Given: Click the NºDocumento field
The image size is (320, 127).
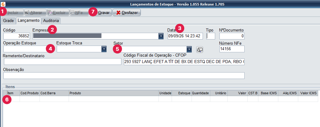Looking at the screenshot, I should pos(232,36).
